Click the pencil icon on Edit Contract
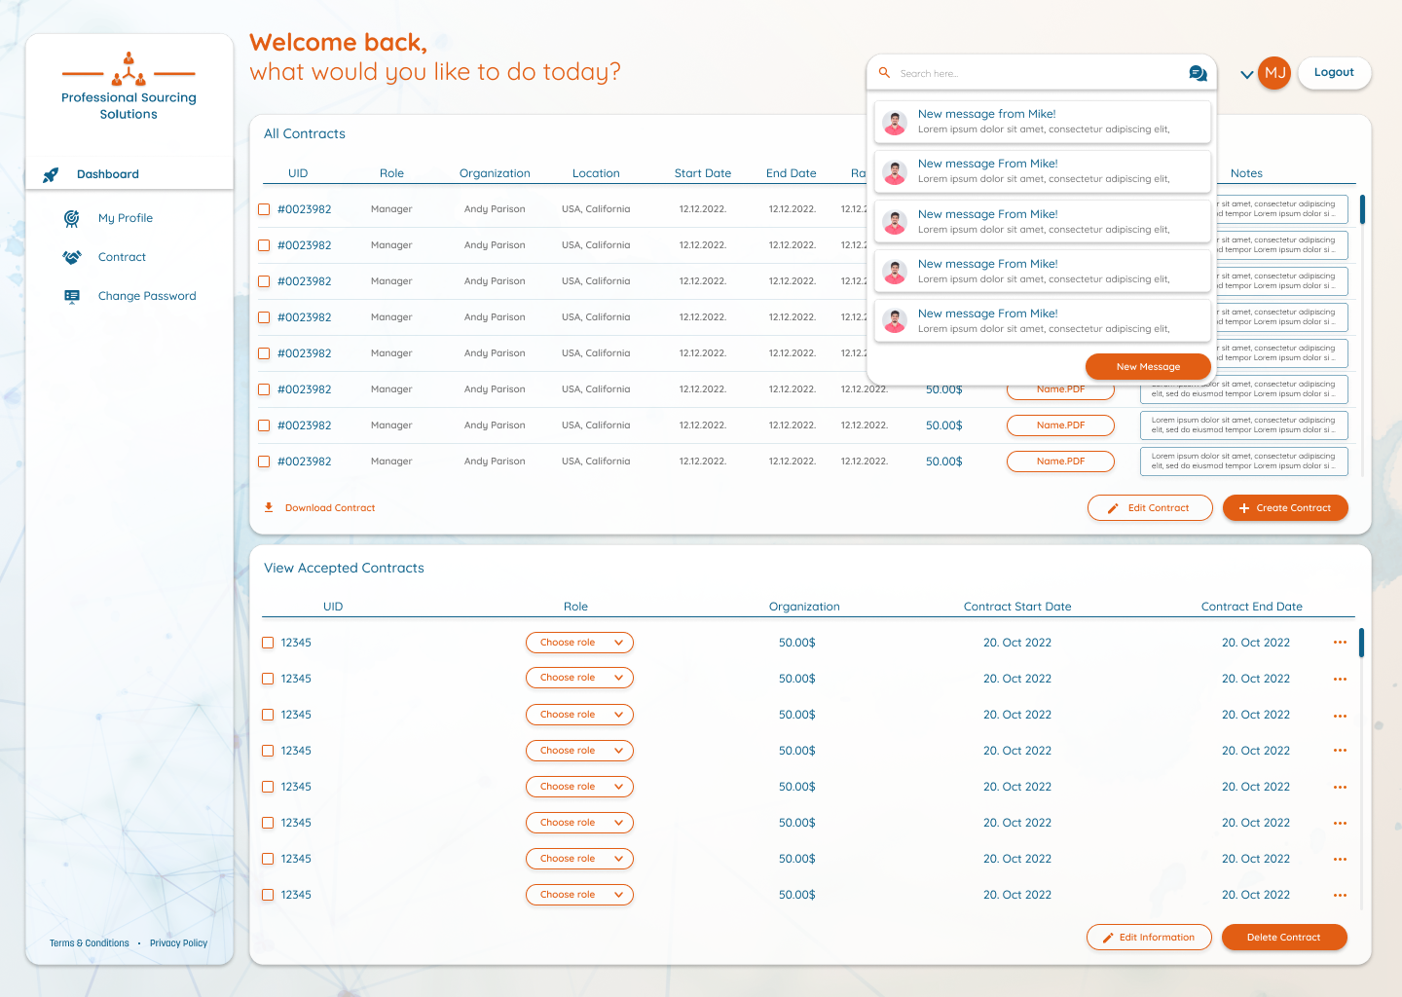This screenshot has width=1402, height=997. (1112, 507)
